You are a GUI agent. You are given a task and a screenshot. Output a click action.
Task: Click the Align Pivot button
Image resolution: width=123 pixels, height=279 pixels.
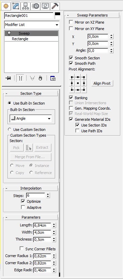pos(102,83)
